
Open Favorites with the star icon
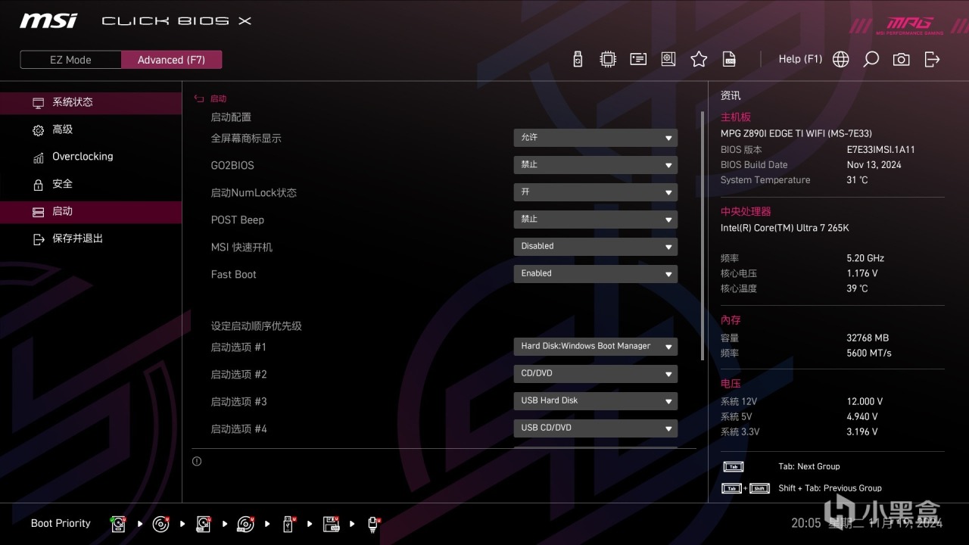(x=699, y=59)
